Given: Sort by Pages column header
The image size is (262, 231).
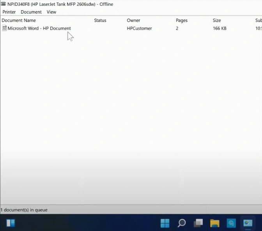Looking at the screenshot, I should pos(182,20).
